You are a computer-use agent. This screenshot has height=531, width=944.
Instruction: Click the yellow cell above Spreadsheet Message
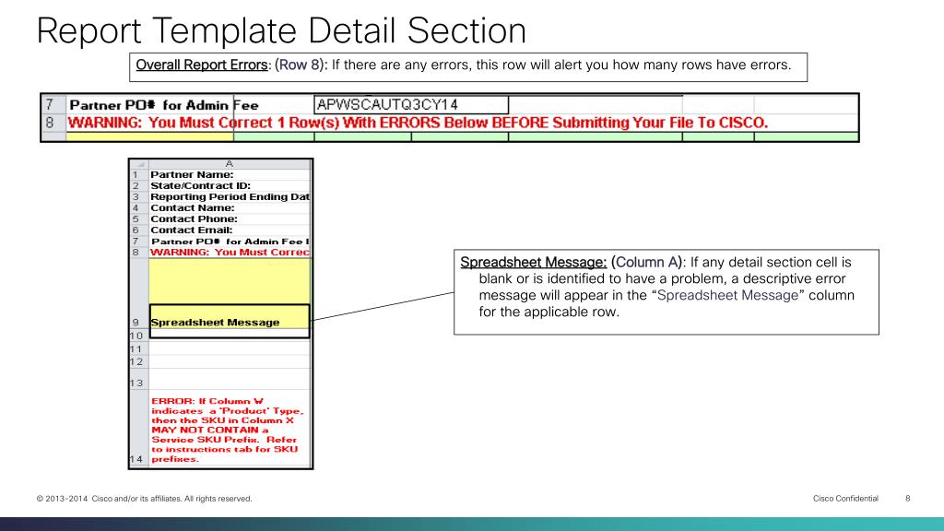[230, 281]
